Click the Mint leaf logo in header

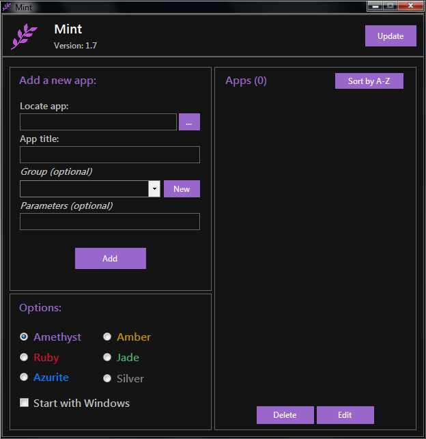[x=24, y=36]
